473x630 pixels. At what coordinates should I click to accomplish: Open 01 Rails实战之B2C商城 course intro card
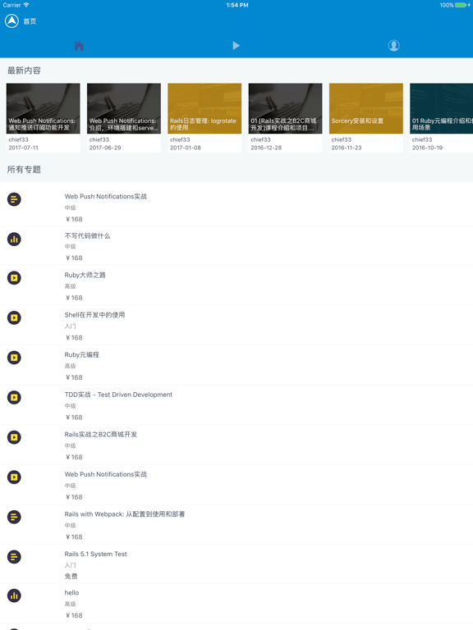(x=285, y=118)
